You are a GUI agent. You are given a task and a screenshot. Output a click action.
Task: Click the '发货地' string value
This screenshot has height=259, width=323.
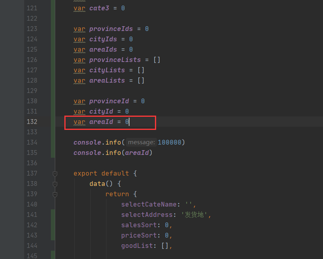click(194, 215)
